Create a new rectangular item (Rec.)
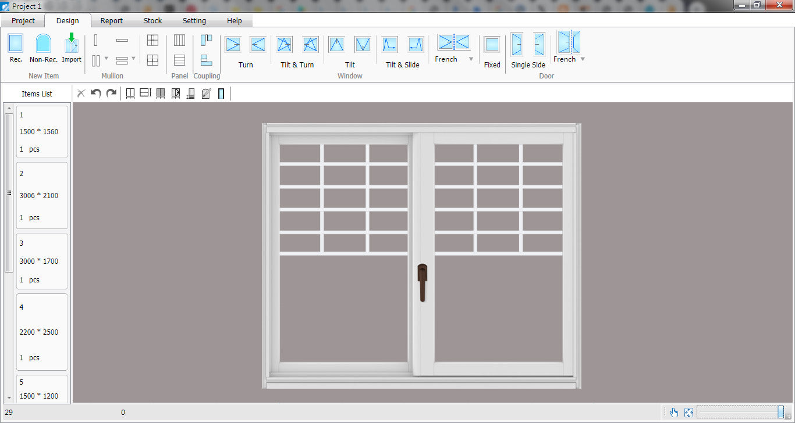This screenshot has height=423, width=795. [x=16, y=44]
